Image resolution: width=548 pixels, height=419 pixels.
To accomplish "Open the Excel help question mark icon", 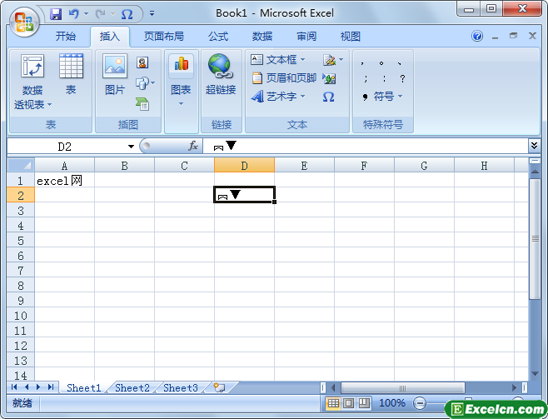I will 477,36.
